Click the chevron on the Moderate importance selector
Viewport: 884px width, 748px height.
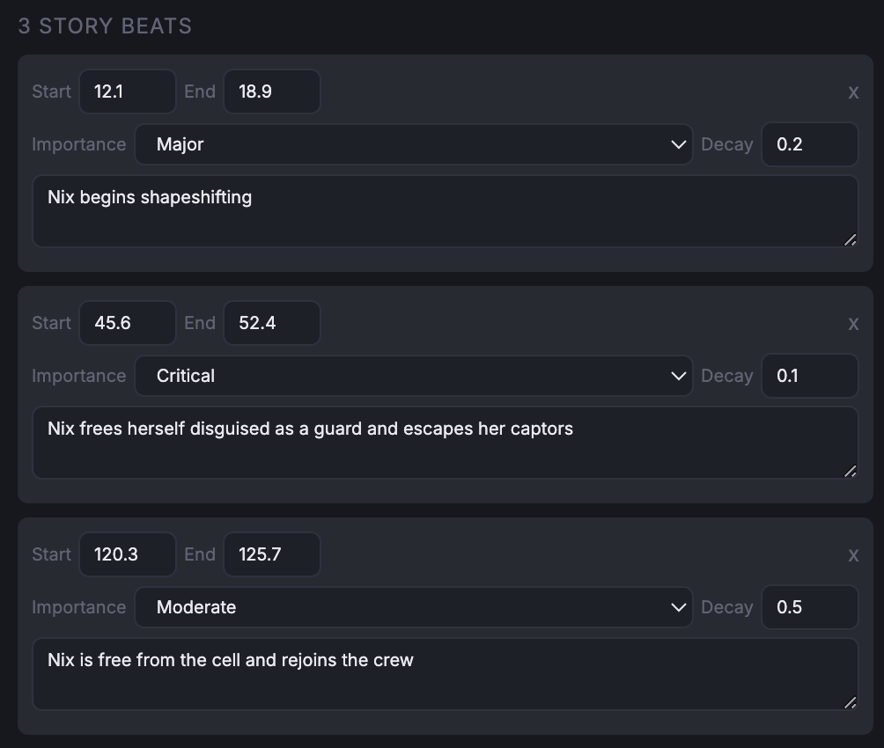pos(678,607)
